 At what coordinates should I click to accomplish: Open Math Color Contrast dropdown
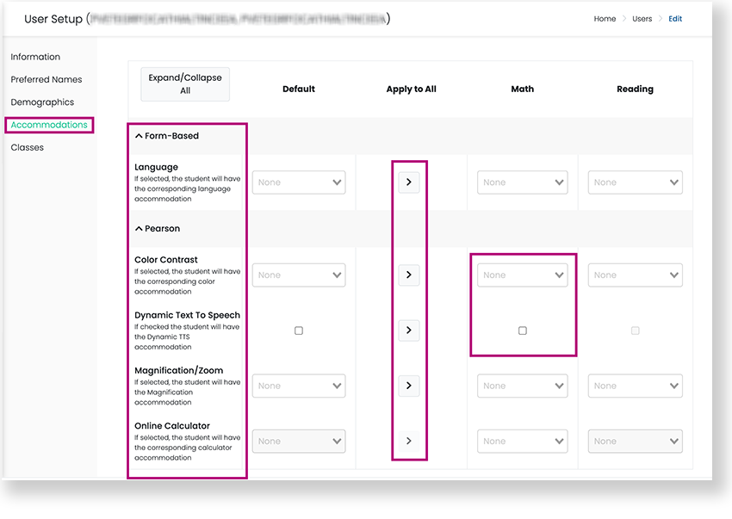click(523, 275)
